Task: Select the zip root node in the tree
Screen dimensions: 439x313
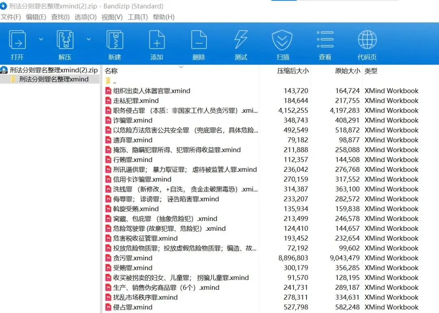Action: pos(50,70)
